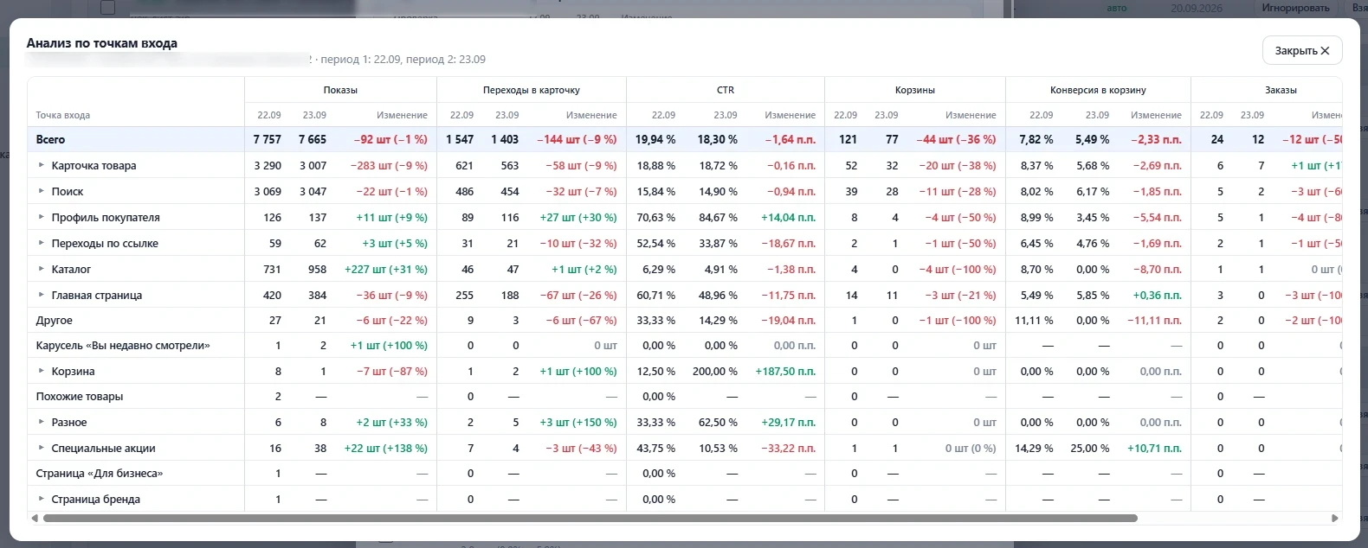The image size is (1368, 548).
Task: Expand the Страница бренда row
Action: coord(41,499)
